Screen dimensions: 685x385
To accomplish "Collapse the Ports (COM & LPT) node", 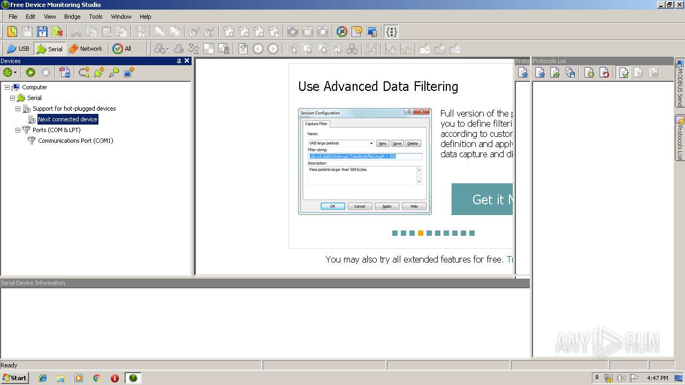I will click(18, 130).
